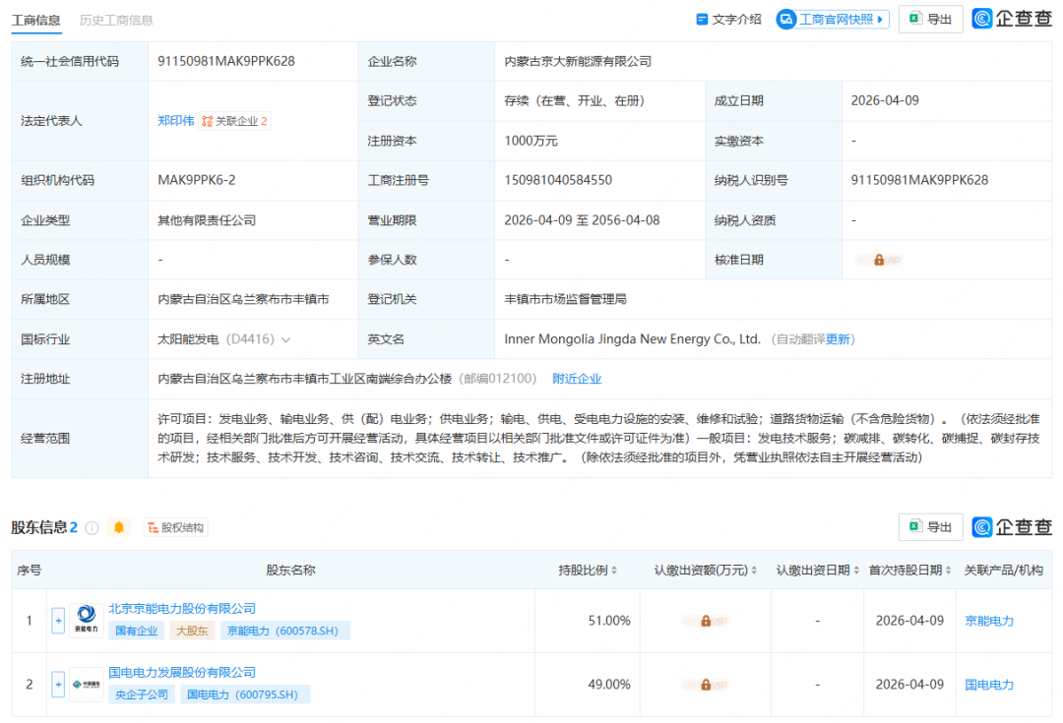The image size is (1063, 723).
Task: Open legal representative 郑印伟 profile
Action: [x=175, y=120]
